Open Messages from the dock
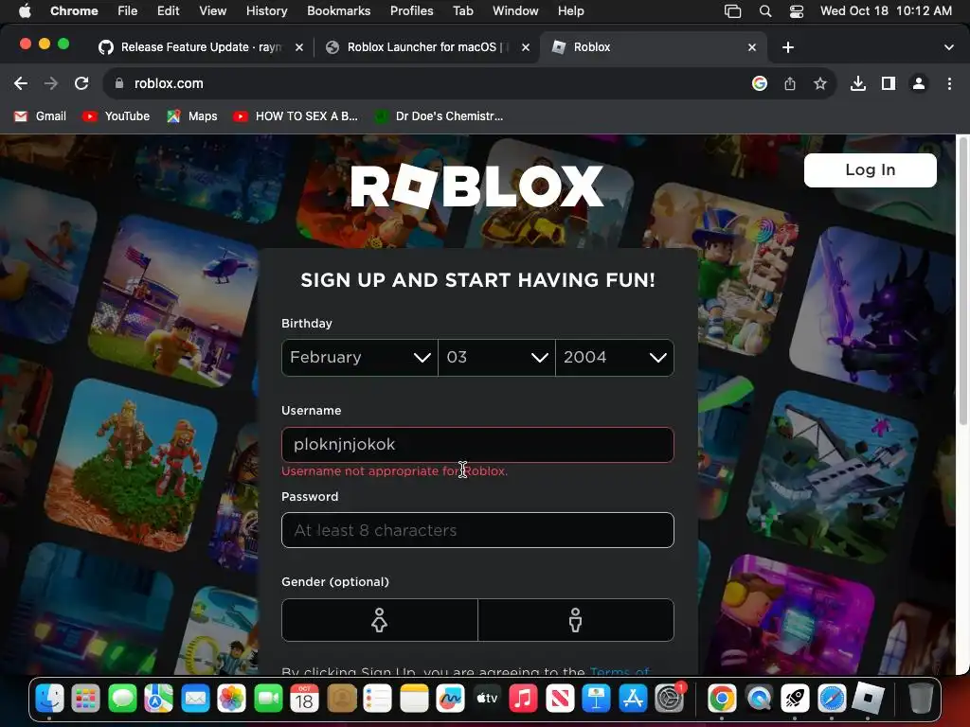The image size is (970, 727). click(122, 700)
